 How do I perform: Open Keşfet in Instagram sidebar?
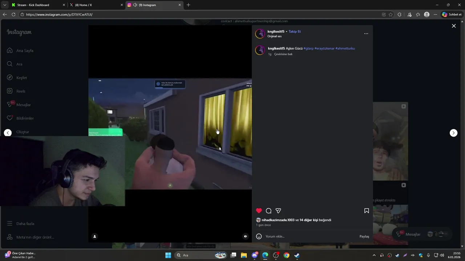(x=17, y=78)
